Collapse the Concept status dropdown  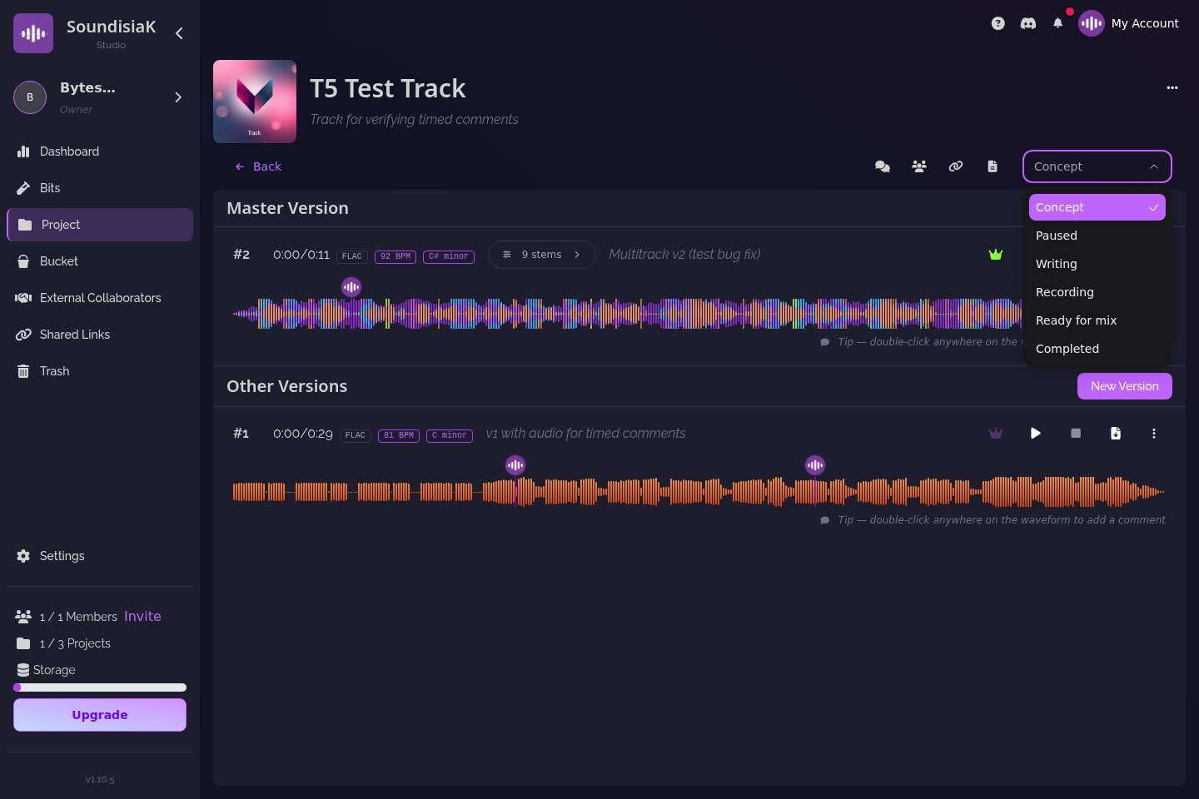tap(1097, 166)
